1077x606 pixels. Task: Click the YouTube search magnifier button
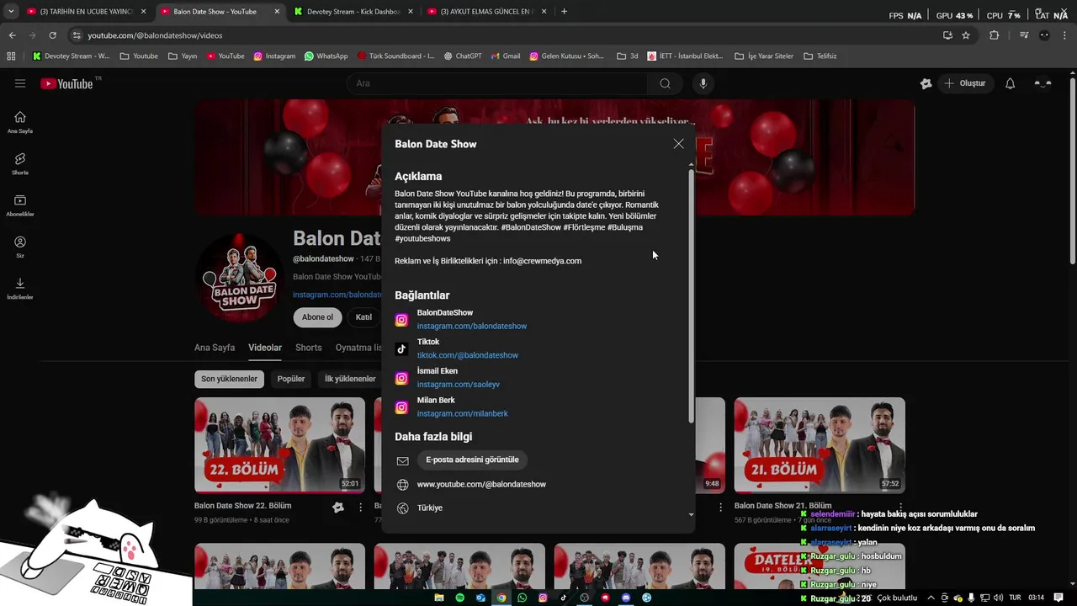click(665, 83)
